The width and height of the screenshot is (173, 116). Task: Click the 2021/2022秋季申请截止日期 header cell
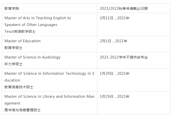click(134, 8)
